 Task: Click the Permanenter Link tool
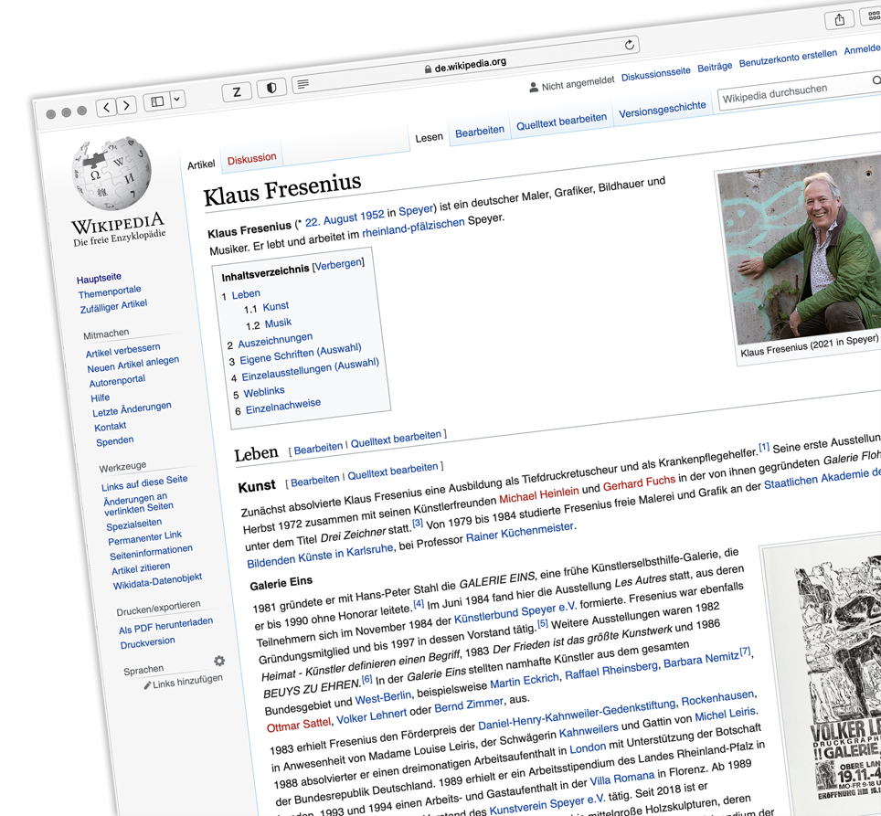pyautogui.click(x=145, y=538)
